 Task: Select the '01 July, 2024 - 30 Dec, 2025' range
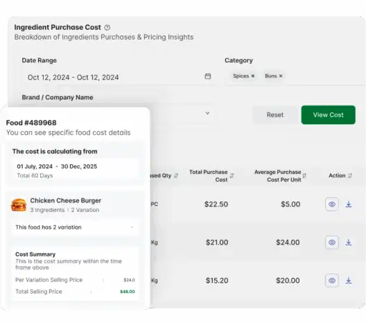[x=57, y=166]
